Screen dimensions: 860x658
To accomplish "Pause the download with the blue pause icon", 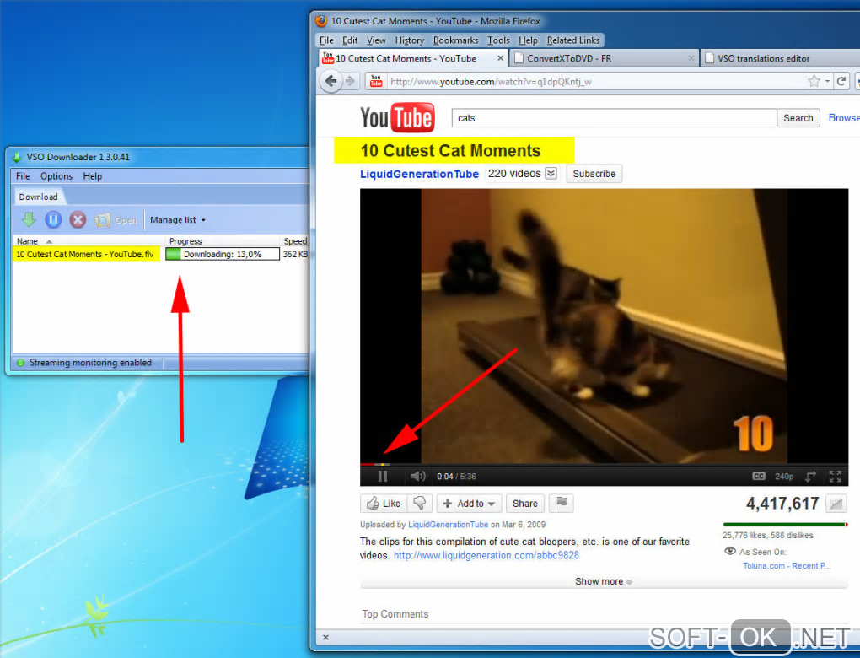I will click(x=53, y=220).
